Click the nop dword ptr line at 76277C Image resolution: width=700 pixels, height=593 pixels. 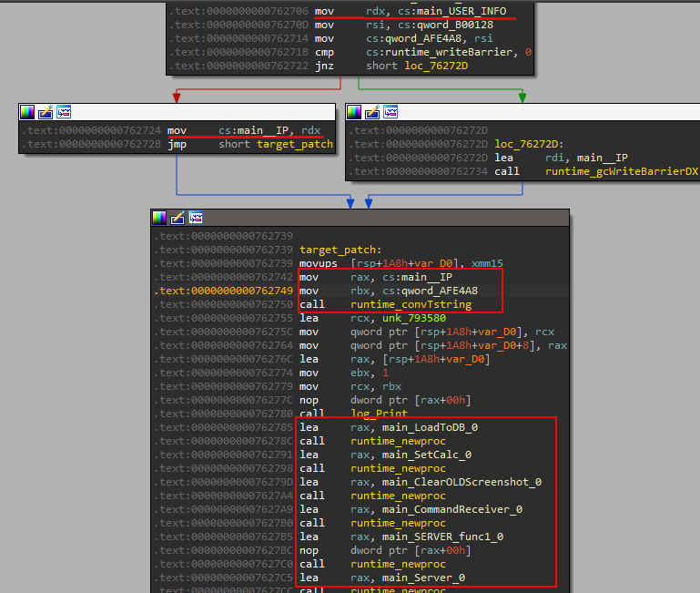pyautogui.click(x=385, y=400)
